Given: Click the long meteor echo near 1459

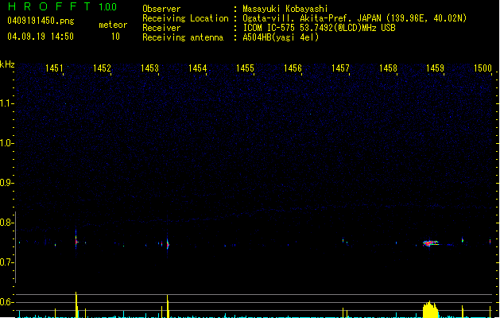Looking at the screenshot, I should point(431,243).
